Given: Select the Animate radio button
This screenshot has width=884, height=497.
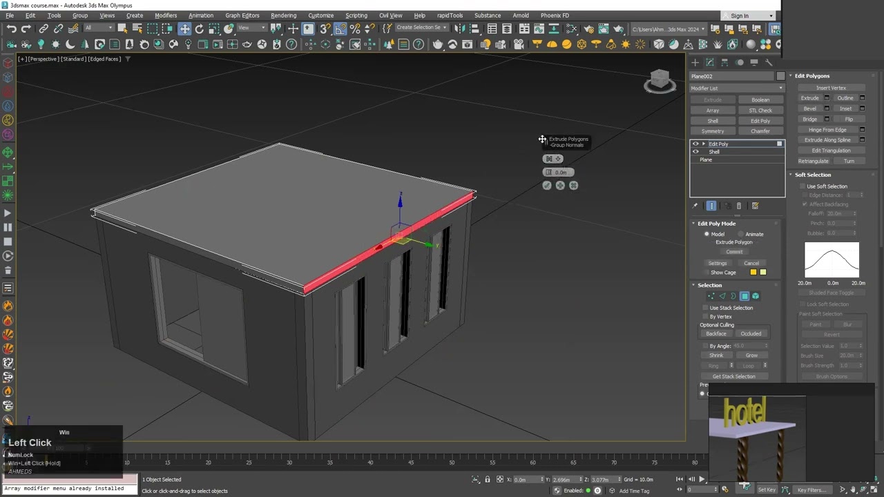Looking at the screenshot, I should tap(741, 234).
